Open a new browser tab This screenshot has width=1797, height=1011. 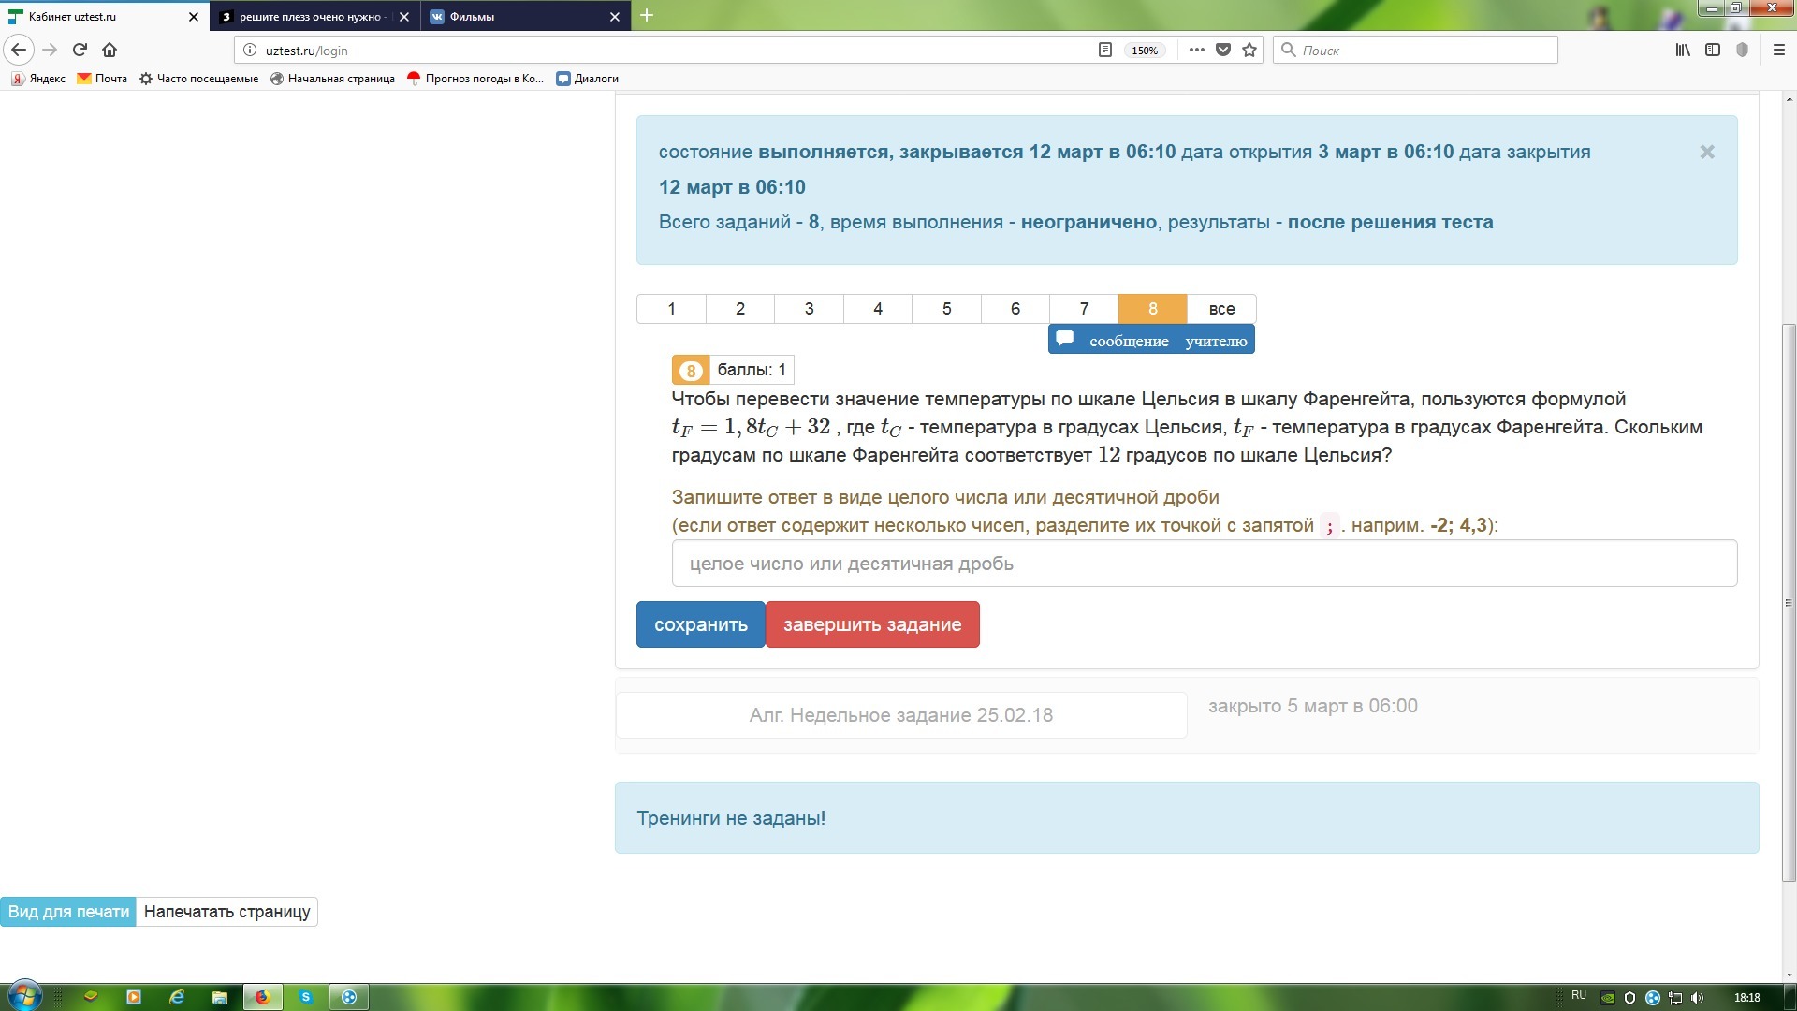coord(647,15)
